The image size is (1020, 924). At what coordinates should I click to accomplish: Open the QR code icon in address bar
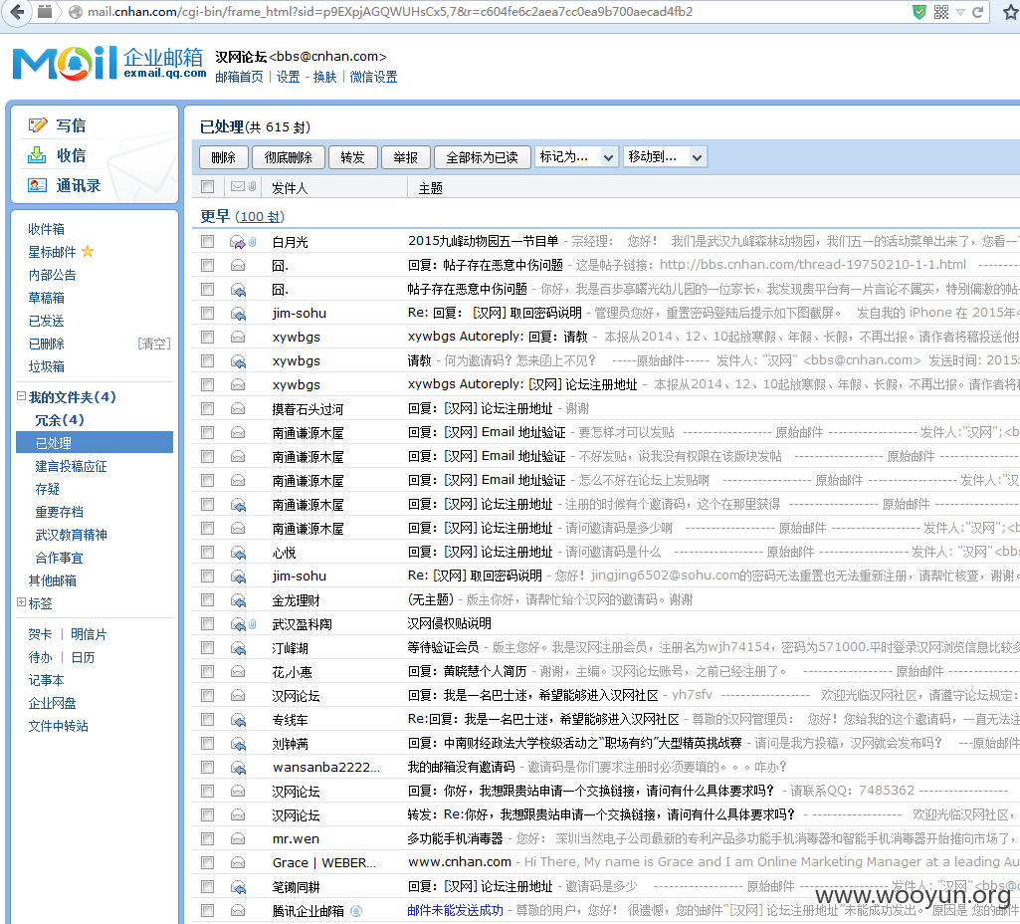pyautogui.click(x=940, y=12)
